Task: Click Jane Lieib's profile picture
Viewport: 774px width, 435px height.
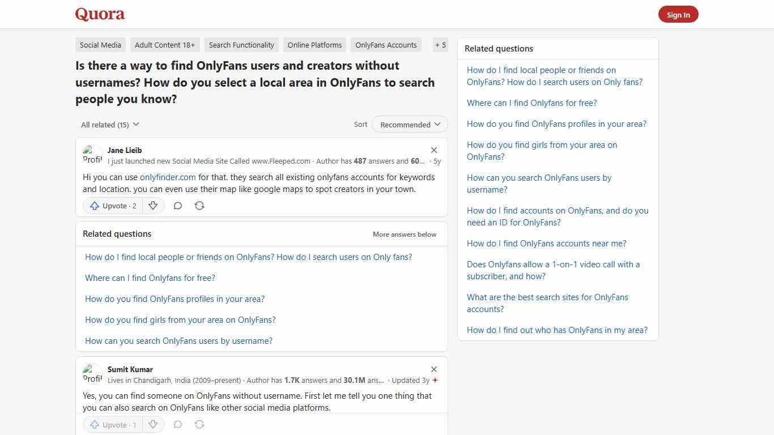Action: 92,154
